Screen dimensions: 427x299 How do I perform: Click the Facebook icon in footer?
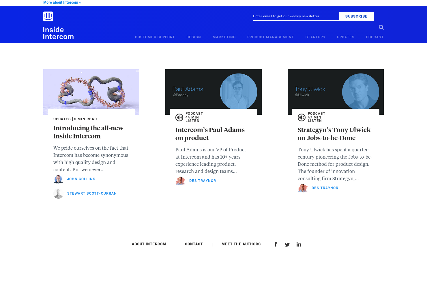[276, 244]
